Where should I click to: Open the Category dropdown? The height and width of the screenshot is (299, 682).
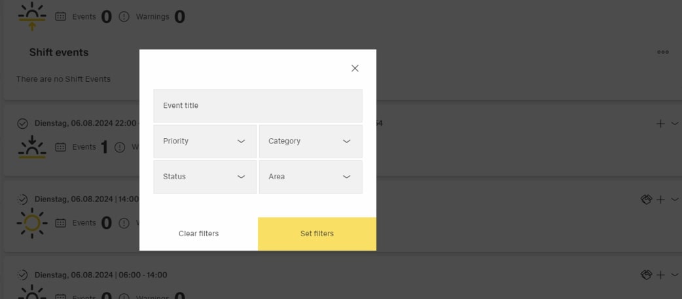click(x=310, y=141)
